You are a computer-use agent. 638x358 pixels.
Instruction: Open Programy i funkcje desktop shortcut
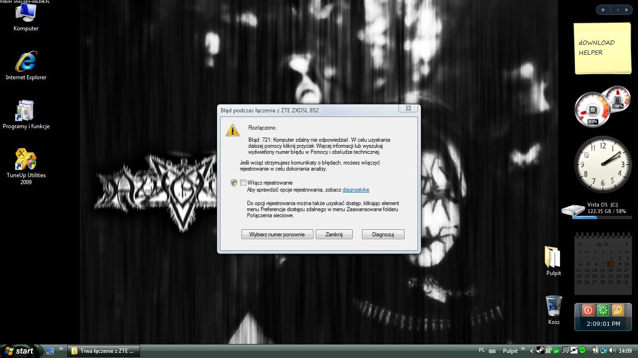point(26,112)
